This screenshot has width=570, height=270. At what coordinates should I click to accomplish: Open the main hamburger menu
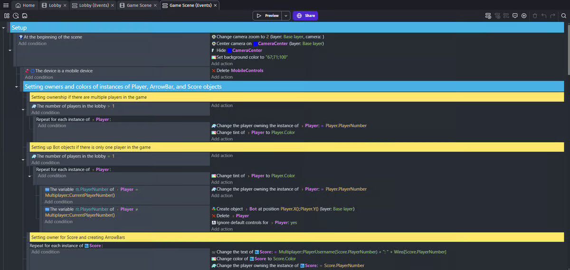[5, 5]
